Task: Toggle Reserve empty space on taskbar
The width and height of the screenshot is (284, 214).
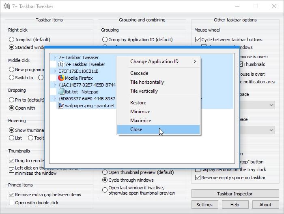Action: coord(198,178)
